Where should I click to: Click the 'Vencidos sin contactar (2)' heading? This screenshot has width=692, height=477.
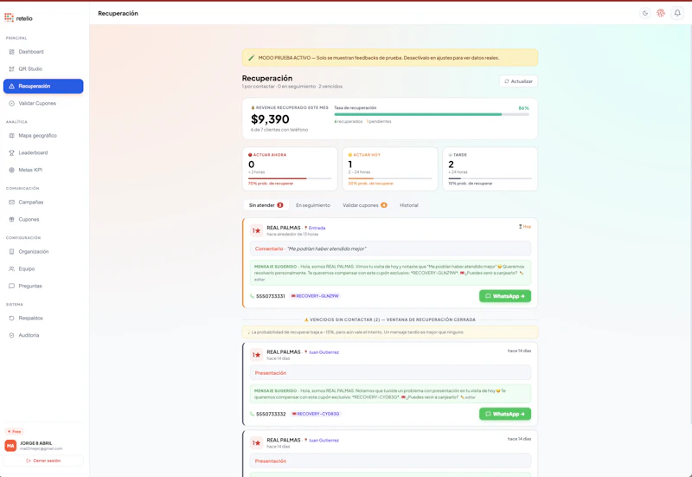click(x=390, y=319)
